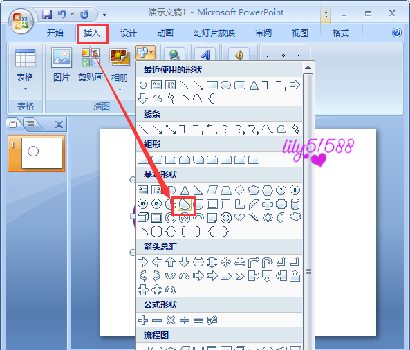
Task: Choose the plus sign formula shape
Action: 143,320
